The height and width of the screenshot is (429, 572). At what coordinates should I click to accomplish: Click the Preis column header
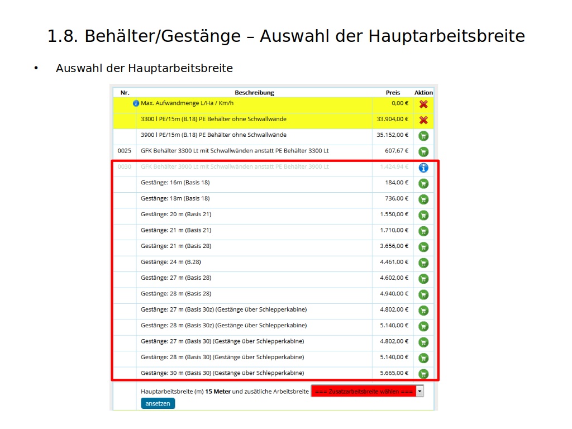(393, 93)
